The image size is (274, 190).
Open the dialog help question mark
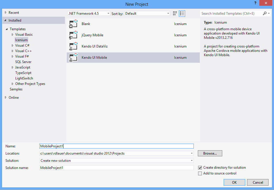255,3
